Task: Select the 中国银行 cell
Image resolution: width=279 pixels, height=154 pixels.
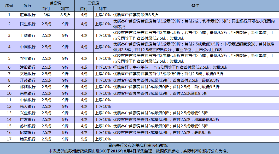Action: click(28, 47)
